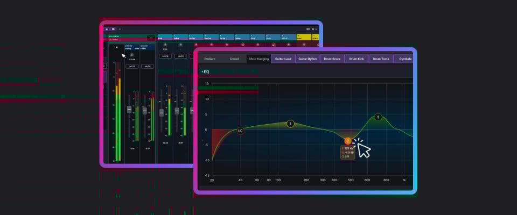Open the Choir Hanging tab
This screenshot has width=517, height=215.
point(259,59)
